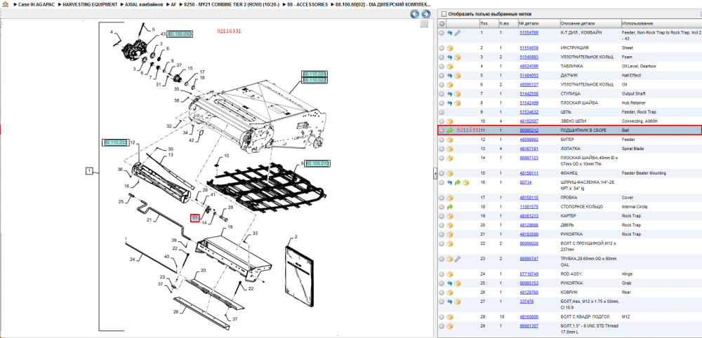702x338 pixels.
Task: Go to catalog home via house icon
Action: coord(6,4)
